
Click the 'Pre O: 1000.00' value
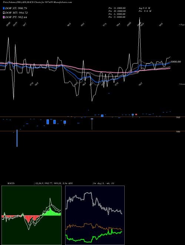click(117, 8)
